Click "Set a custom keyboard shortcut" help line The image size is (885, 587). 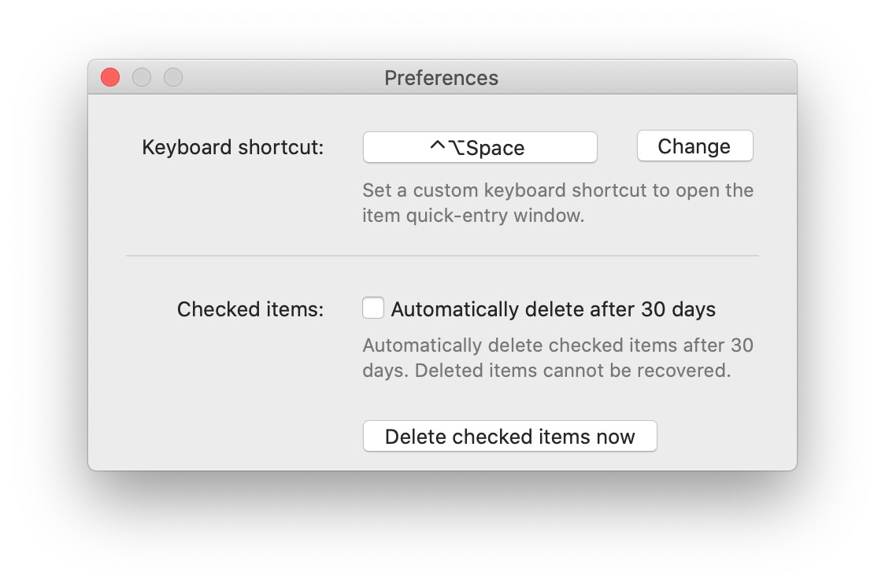557,190
